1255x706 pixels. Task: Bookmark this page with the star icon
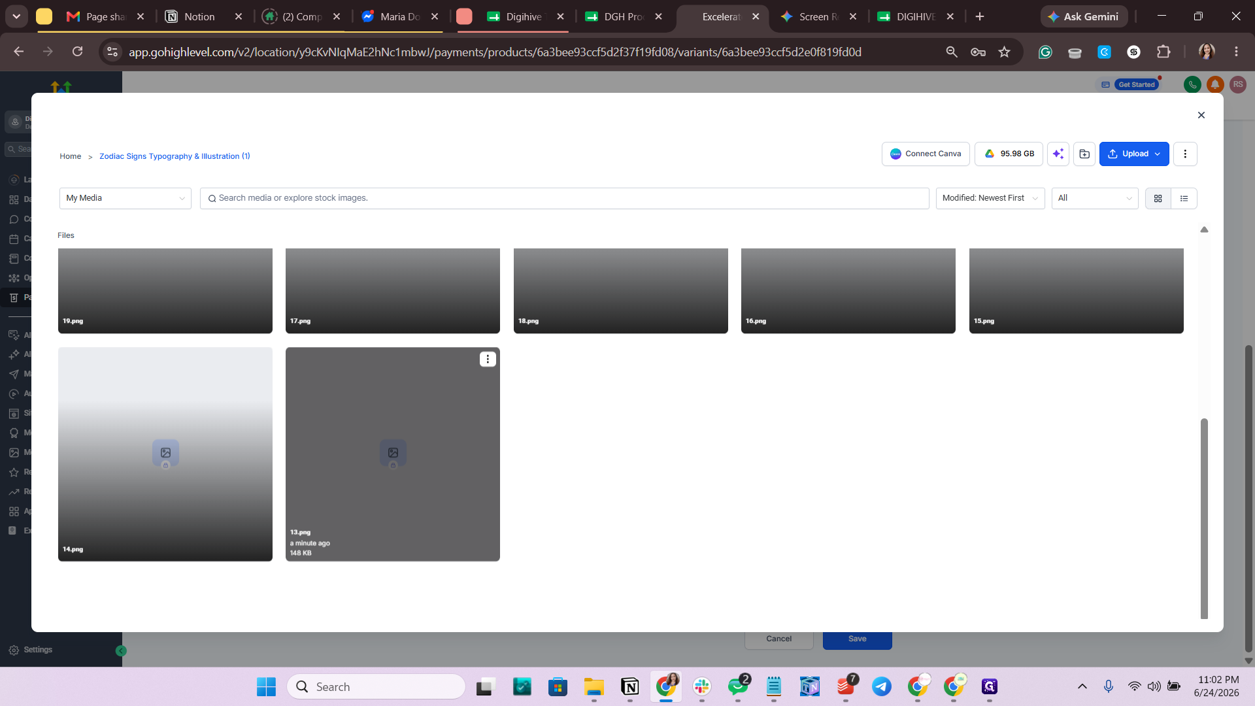click(1005, 52)
